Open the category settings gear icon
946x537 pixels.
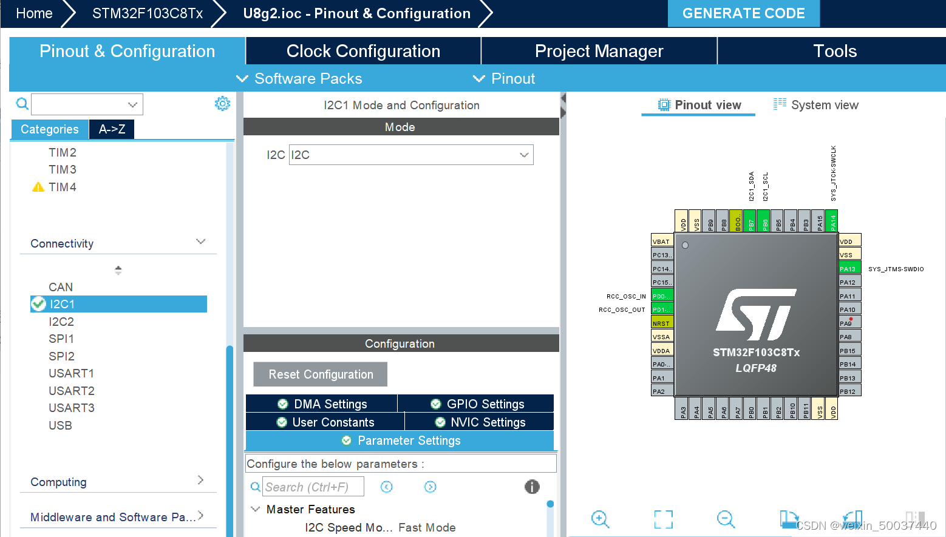222,104
